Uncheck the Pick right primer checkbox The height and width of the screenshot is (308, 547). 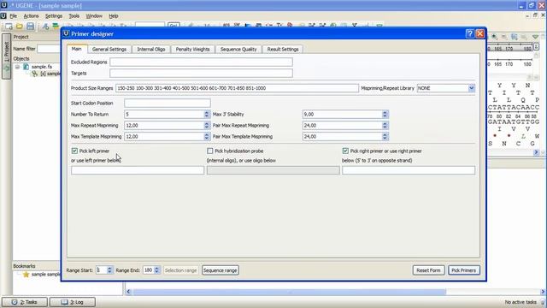pyautogui.click(x=345, y=151)
